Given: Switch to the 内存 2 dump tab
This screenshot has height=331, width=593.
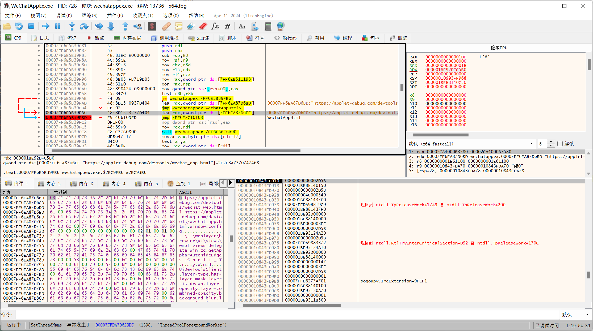Looking at the screenshot, I should click(x=50, y=183).
